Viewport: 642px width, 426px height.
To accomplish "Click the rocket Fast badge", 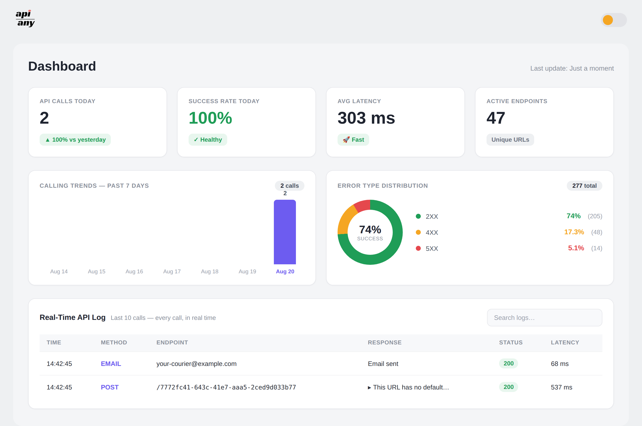I will [x=353, y=140].
